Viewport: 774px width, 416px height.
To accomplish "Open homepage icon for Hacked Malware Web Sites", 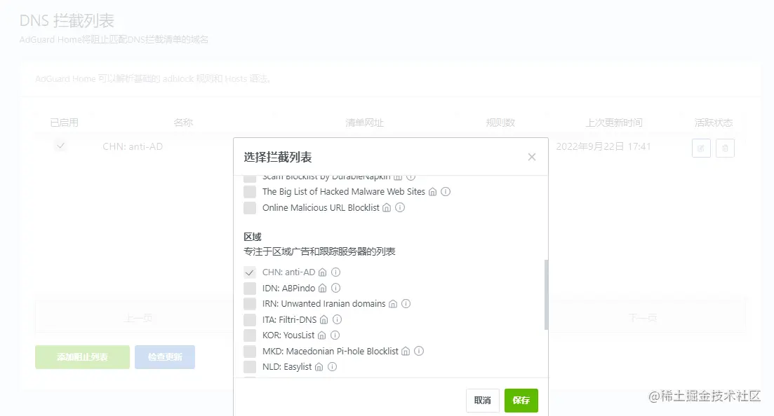I will coord(432,192).
